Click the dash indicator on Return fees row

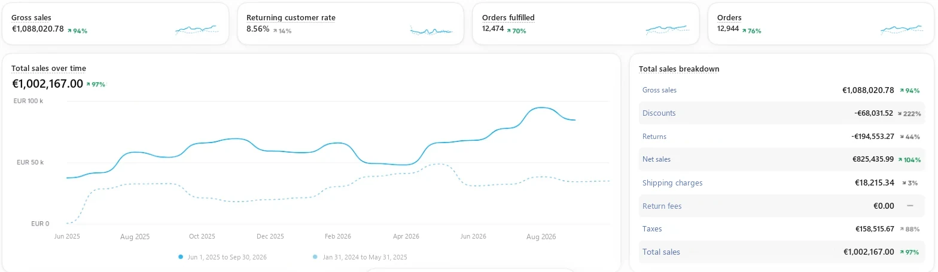(910, 206)
